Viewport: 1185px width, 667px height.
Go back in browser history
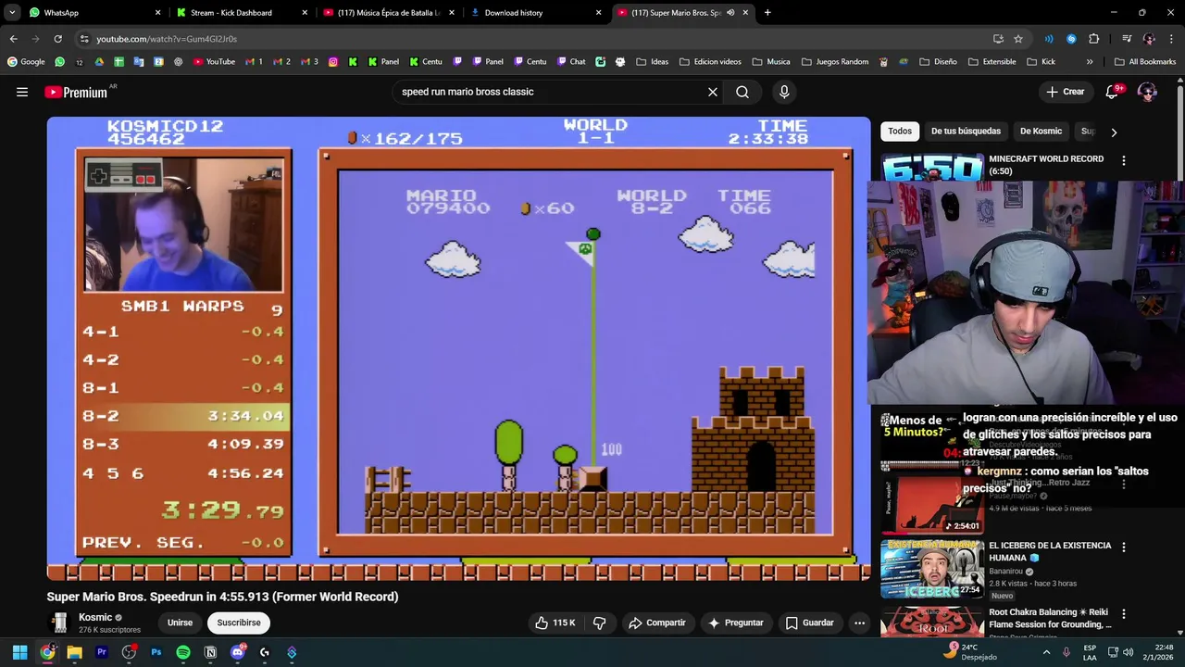click(x=13, y=39)
